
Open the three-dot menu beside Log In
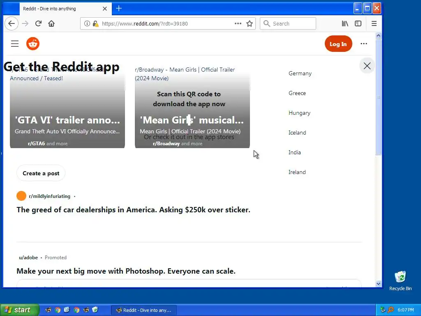click(364, 44)
